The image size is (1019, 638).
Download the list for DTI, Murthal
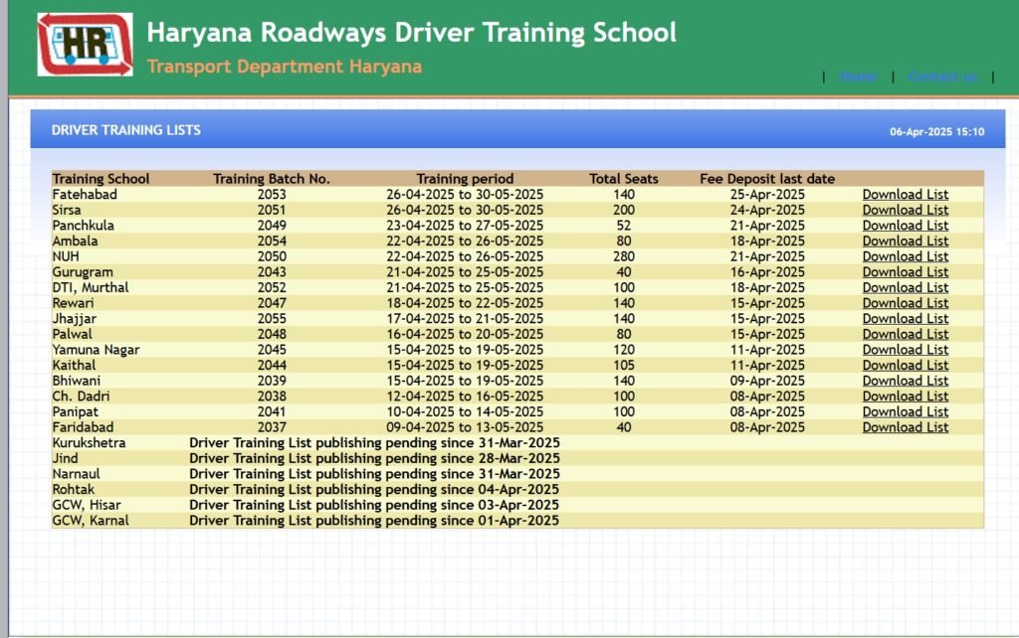pyautogui.click(x=906, y=287)
